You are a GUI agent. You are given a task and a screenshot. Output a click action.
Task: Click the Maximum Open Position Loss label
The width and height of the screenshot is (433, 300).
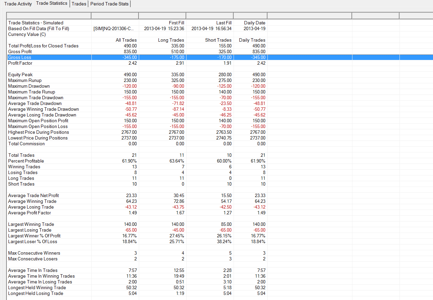pos(38,127)
